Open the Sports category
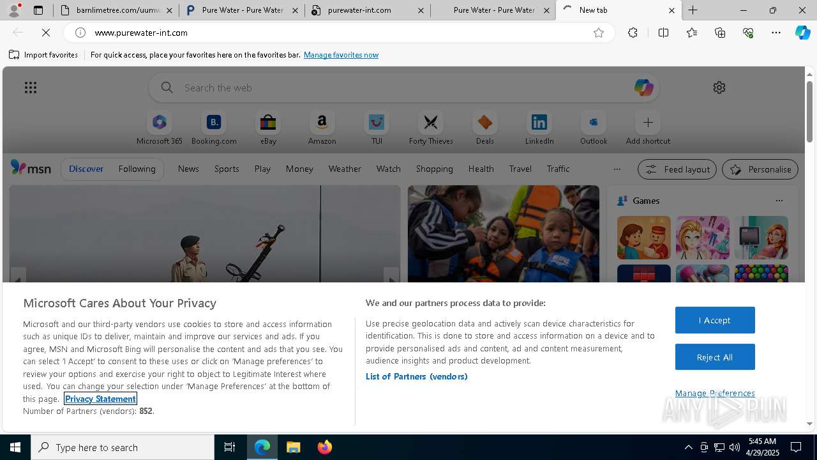Viewport: 817px width, 460px height. coord(227,169)
